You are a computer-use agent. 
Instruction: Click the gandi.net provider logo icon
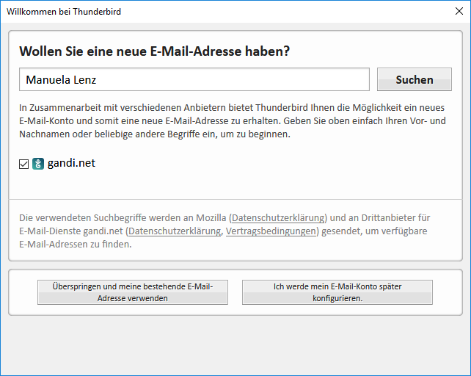point(38,164)
